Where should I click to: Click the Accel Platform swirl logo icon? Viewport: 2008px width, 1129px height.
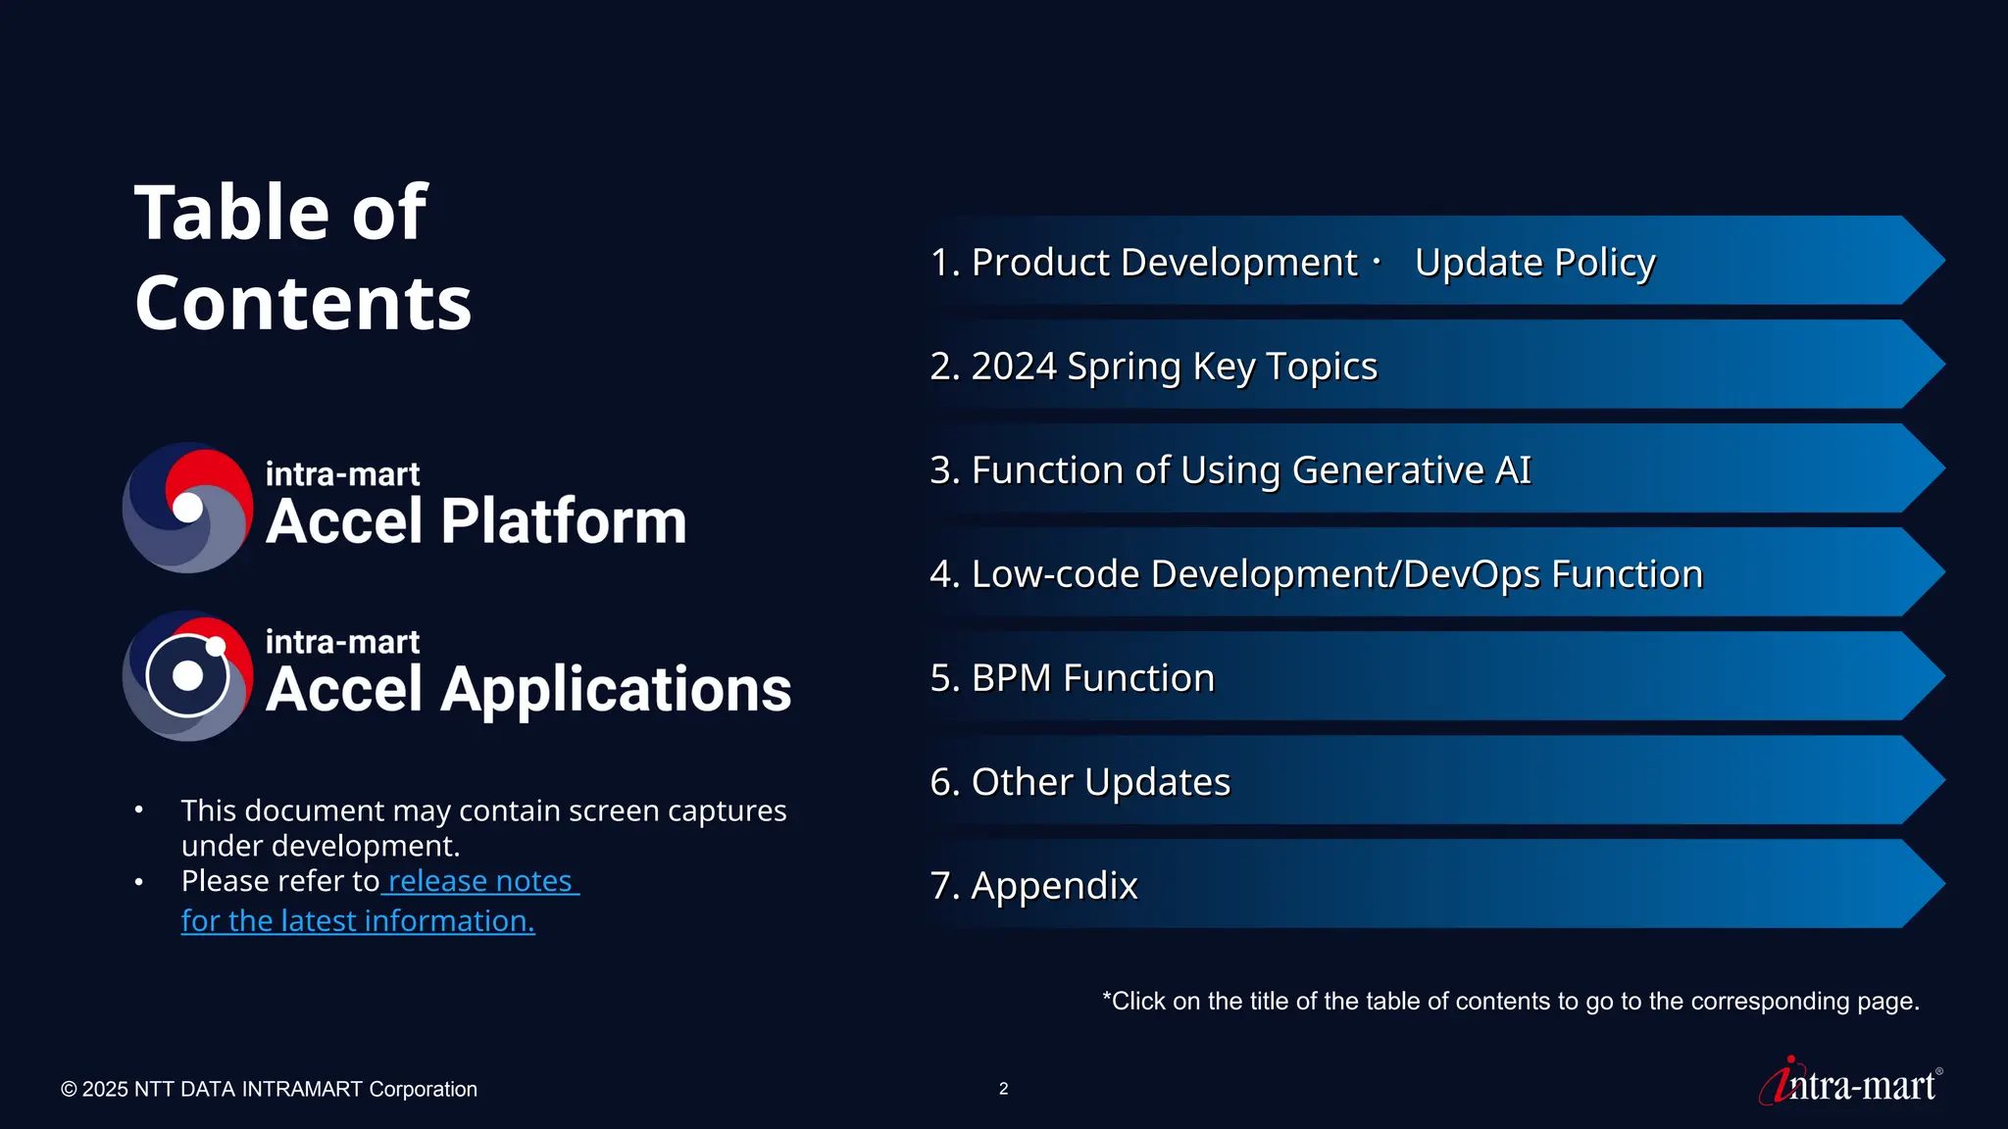coord(187,508)
